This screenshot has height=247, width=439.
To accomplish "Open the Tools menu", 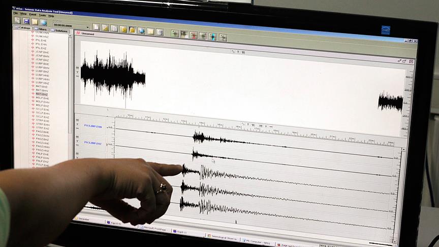I will coord(42,15).
